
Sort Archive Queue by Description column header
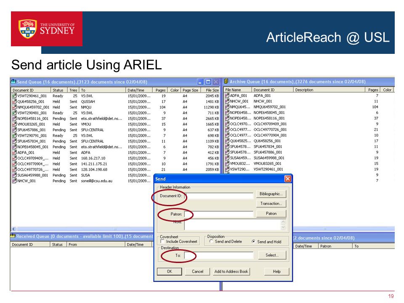point(329,90)
